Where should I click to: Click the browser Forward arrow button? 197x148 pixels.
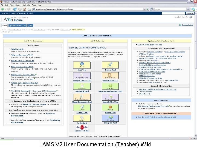pos(8,9)
